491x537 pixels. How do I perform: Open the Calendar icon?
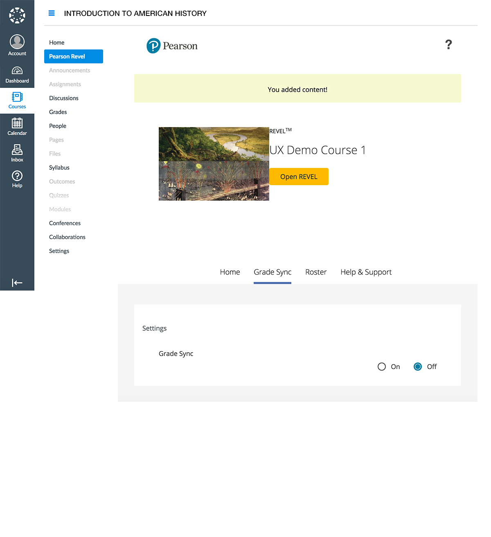tap(17, 127)
